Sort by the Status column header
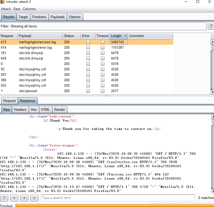This screenshot has width=214, height=207. tap(72, 36)
